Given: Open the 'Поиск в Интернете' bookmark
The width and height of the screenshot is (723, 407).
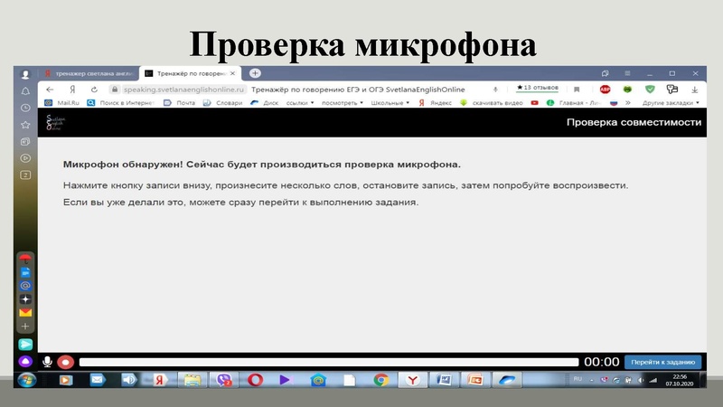Looking at the screenshot, I should (121, 103).
